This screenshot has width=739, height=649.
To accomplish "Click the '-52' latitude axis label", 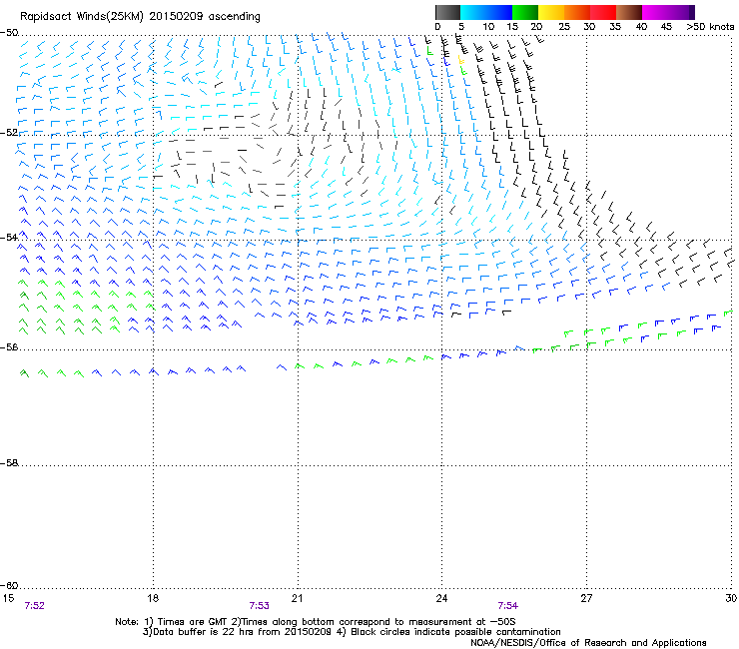I will tap(9, 133).
